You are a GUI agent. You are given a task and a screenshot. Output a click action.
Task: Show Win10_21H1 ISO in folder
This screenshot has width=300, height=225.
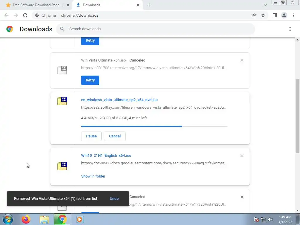point(93,176)
